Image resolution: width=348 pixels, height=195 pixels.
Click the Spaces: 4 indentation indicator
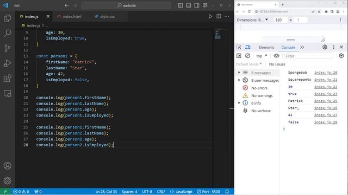click(129, 191)
